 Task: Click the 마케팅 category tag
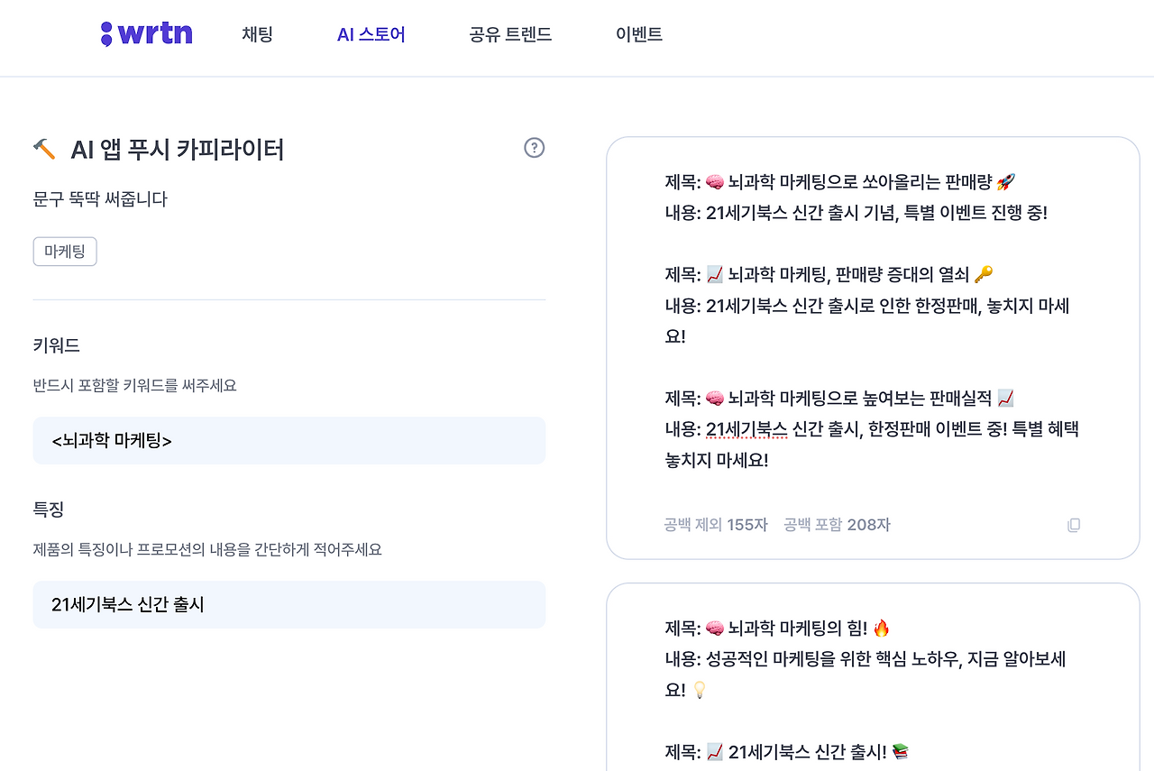[x=64, y=251]
